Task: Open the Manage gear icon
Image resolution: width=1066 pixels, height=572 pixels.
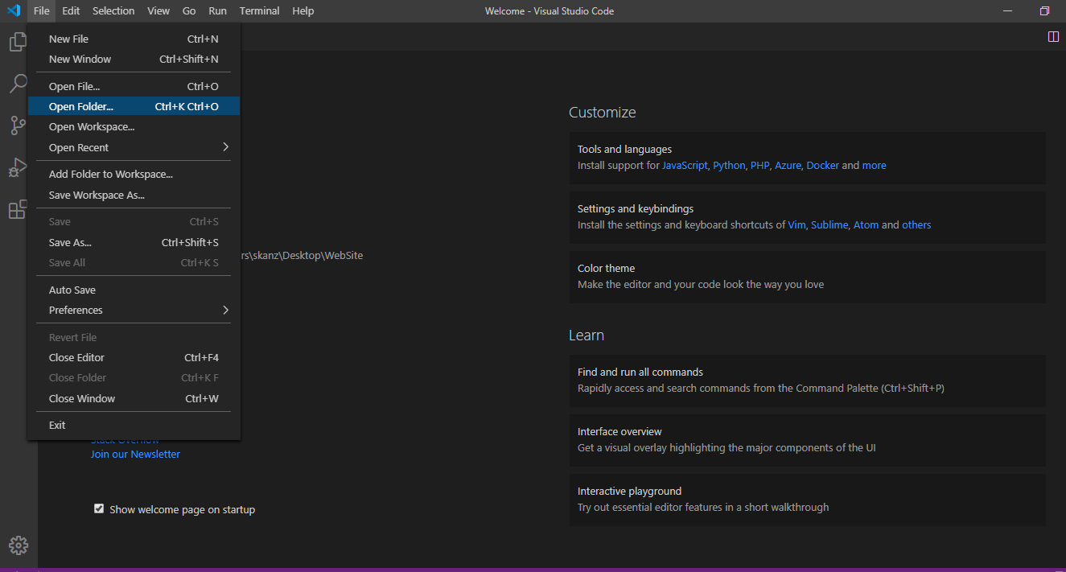Action: tap(18, 545)
